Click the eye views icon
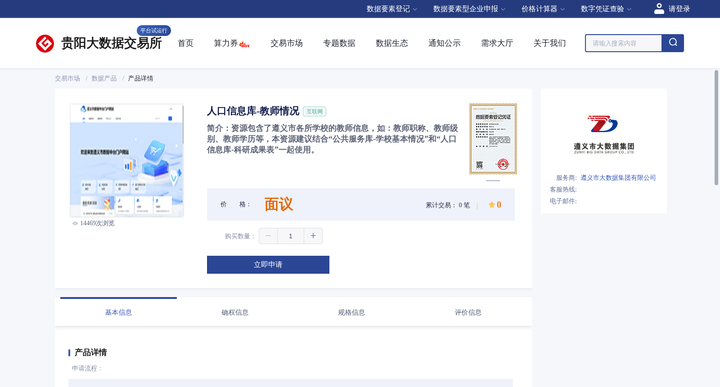 pos(75,223)
